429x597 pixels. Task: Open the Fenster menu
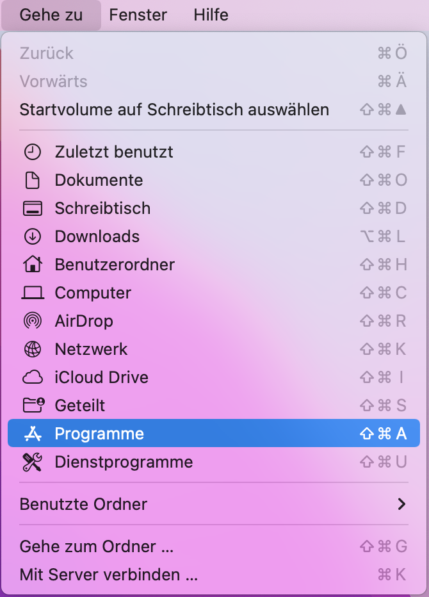138,15
